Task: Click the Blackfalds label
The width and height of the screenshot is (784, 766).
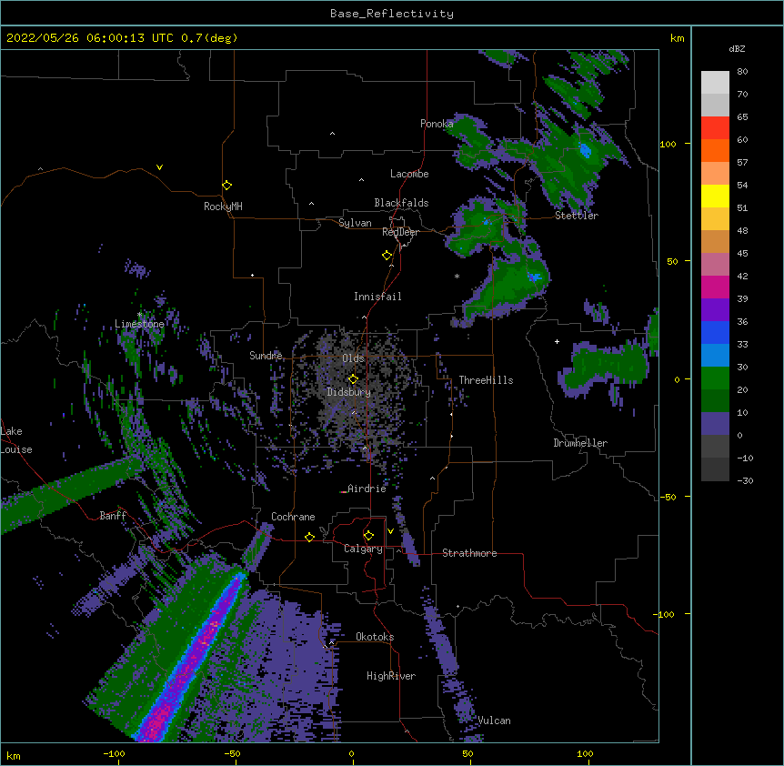Action: 401,203
